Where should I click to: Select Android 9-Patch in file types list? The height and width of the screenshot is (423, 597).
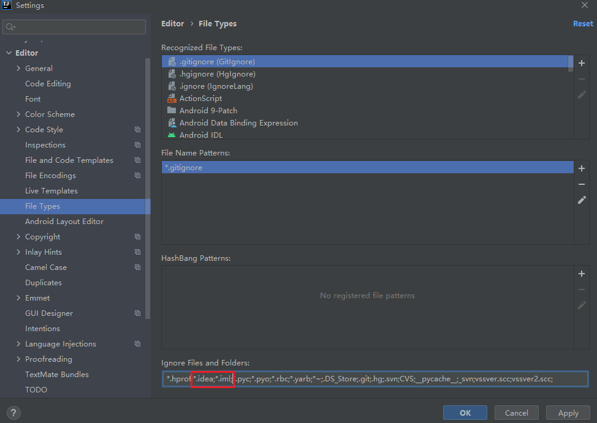[367, 110]
